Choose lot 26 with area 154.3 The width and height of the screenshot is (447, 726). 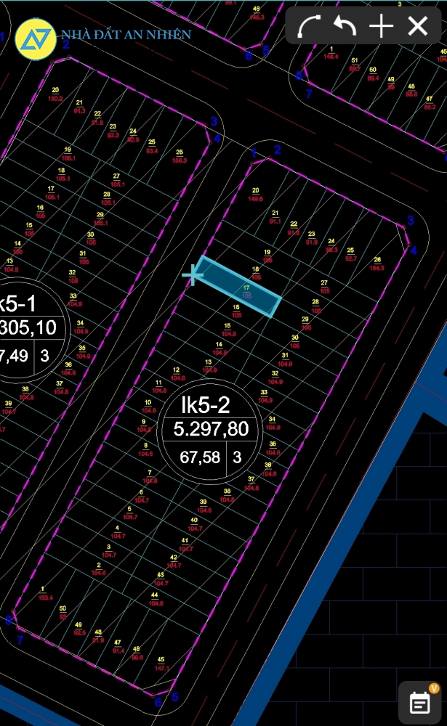[376, 264]
